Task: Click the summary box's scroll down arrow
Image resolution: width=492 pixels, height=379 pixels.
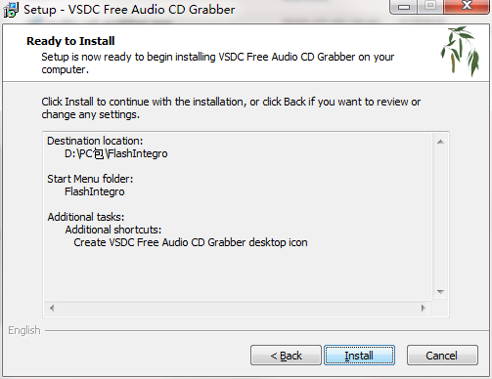Action: coord(440,291)
